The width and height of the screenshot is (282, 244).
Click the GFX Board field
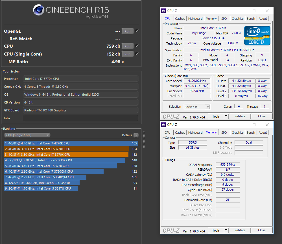(80, 110)
